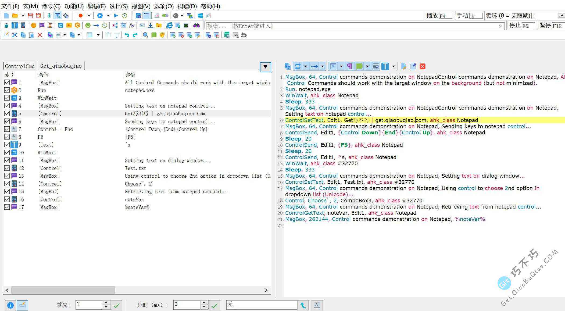This screenshot has height=311, width=565.
Task: Click the 详情 column header
Action: pyautogui.click(x=197, y=75)
